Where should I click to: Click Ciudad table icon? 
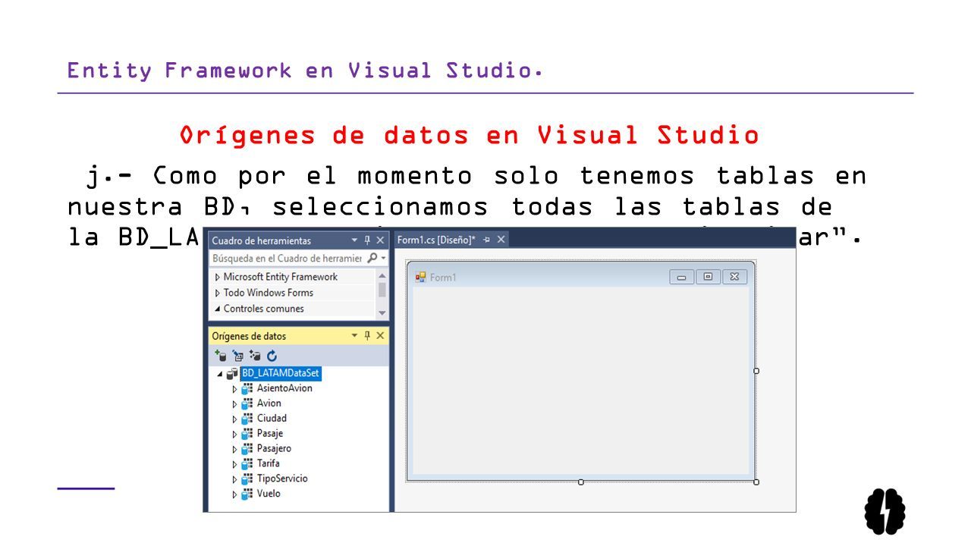coord(247,419)
